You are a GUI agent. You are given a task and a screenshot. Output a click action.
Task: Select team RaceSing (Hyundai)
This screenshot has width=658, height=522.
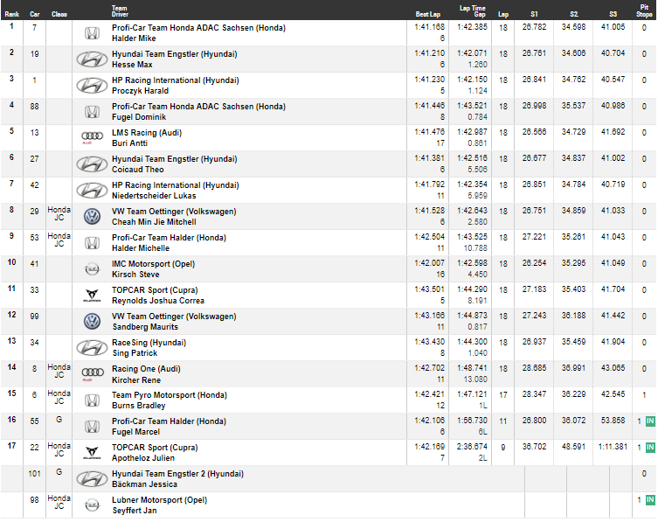click(x=149, y=343)
